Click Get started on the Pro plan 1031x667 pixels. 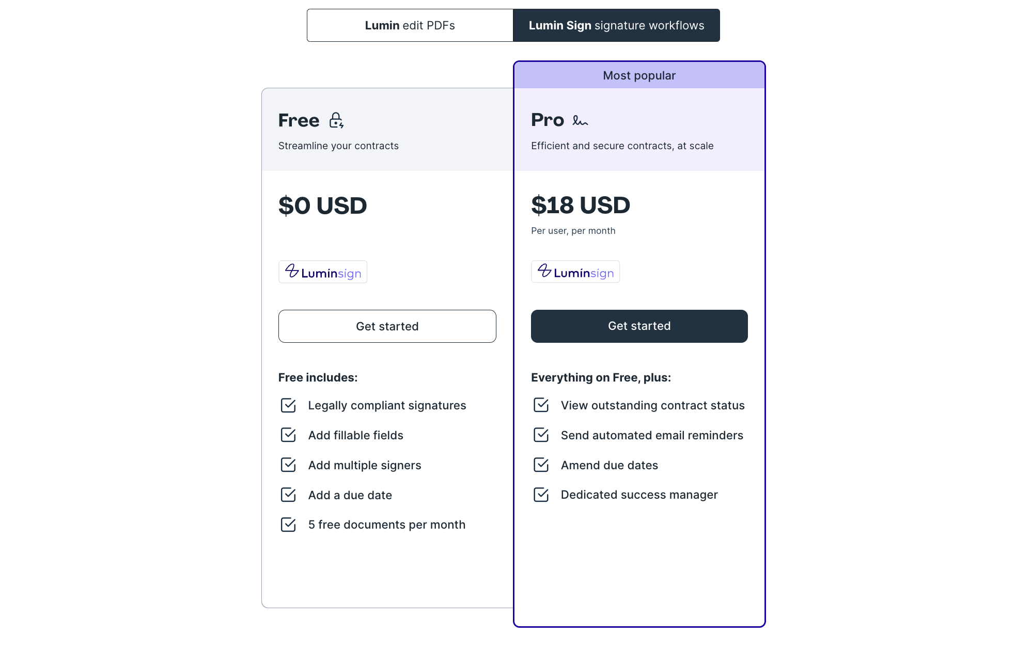(x=639, y=326)
